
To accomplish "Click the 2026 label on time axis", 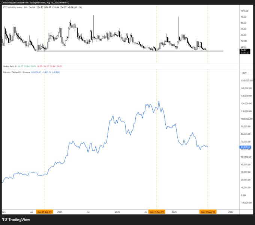I will click(174, 212).
